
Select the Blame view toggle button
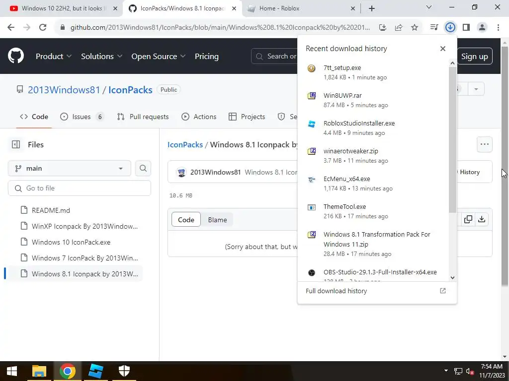(218, 220)
